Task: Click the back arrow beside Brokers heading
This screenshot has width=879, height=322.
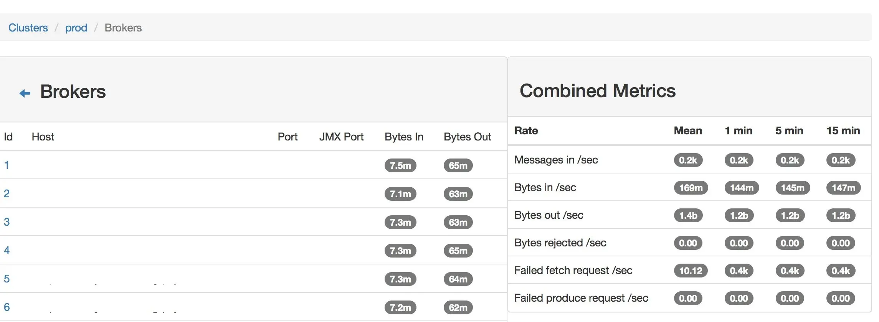Action: point(25,93)
